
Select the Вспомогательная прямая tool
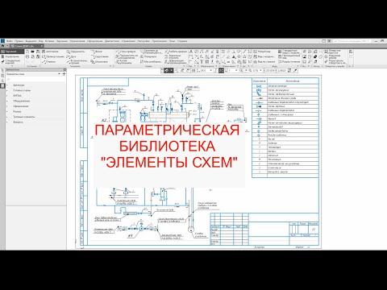77,62
